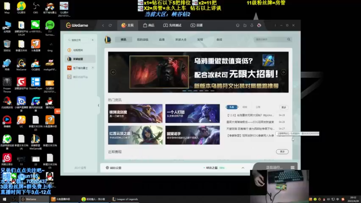Click the WeGame logo

77,25
